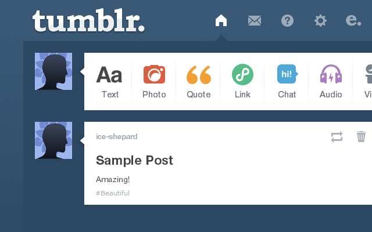Click the avatar beside Sample Post
The image size is (372, 232).
point(53,140)
